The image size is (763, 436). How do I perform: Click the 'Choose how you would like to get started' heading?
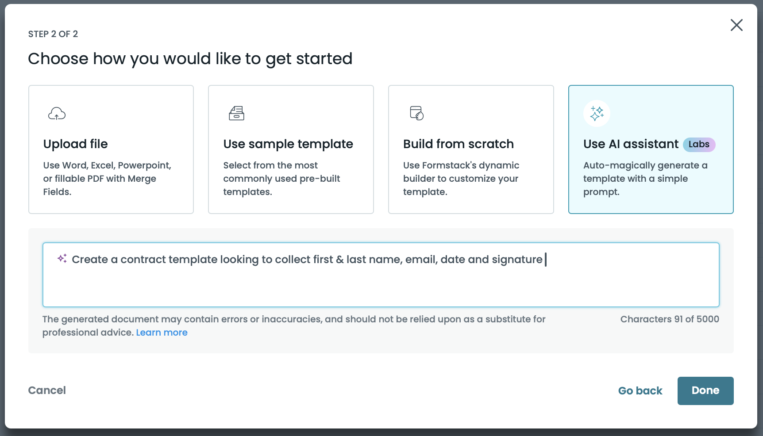[x=190, y=58]
